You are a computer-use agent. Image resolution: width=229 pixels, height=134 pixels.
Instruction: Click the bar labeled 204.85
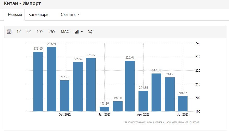(x=143, y=101)
